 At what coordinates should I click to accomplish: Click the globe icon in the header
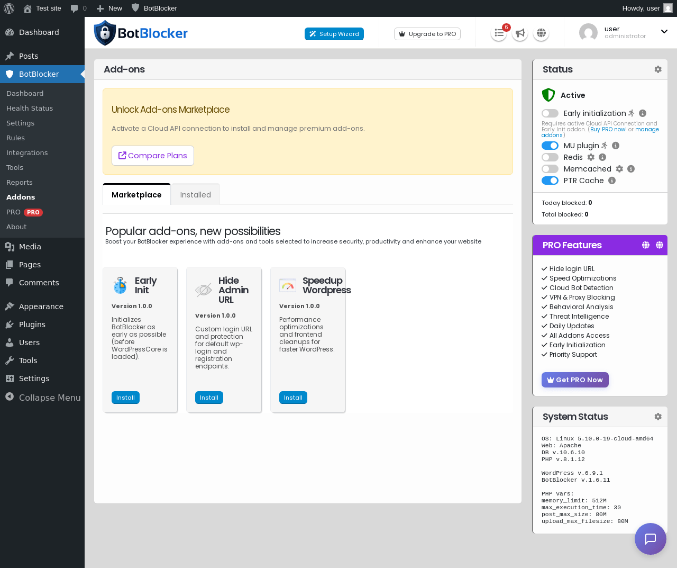pyautogui.click(x=541, y=33)
